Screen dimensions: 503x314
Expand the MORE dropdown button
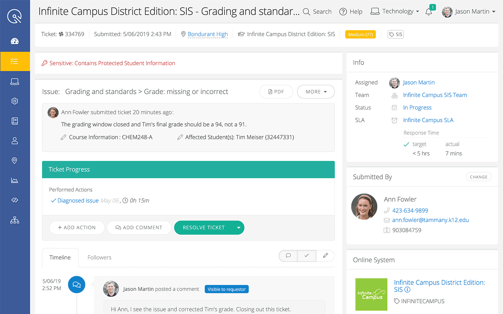316,92
